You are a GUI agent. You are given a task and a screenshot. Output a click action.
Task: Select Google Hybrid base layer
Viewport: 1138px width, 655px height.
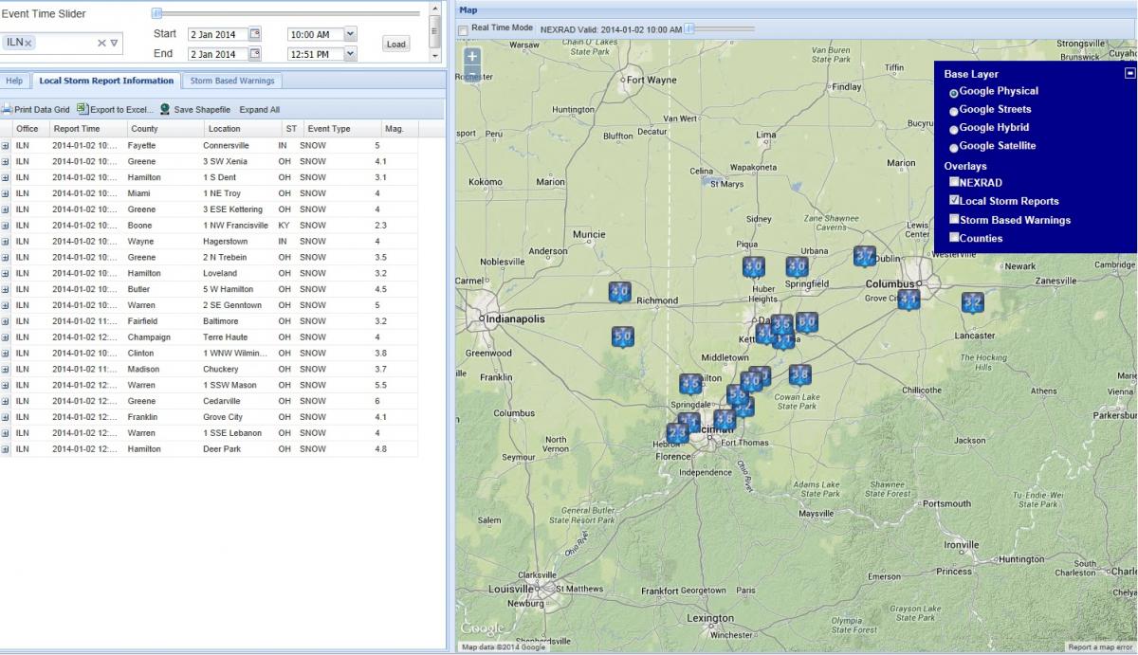[954, 129]
